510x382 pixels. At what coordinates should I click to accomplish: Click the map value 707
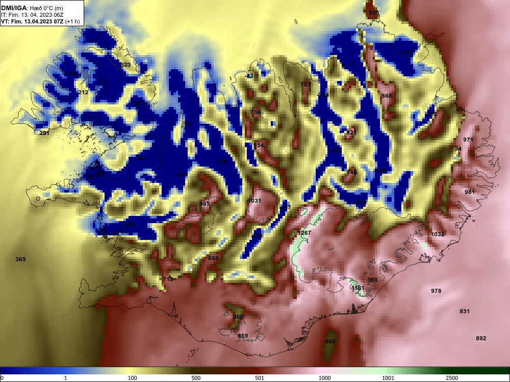tap(305, 85)
